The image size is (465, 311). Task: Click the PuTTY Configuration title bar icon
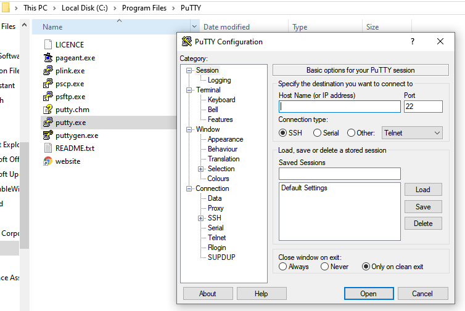(186, 41)
